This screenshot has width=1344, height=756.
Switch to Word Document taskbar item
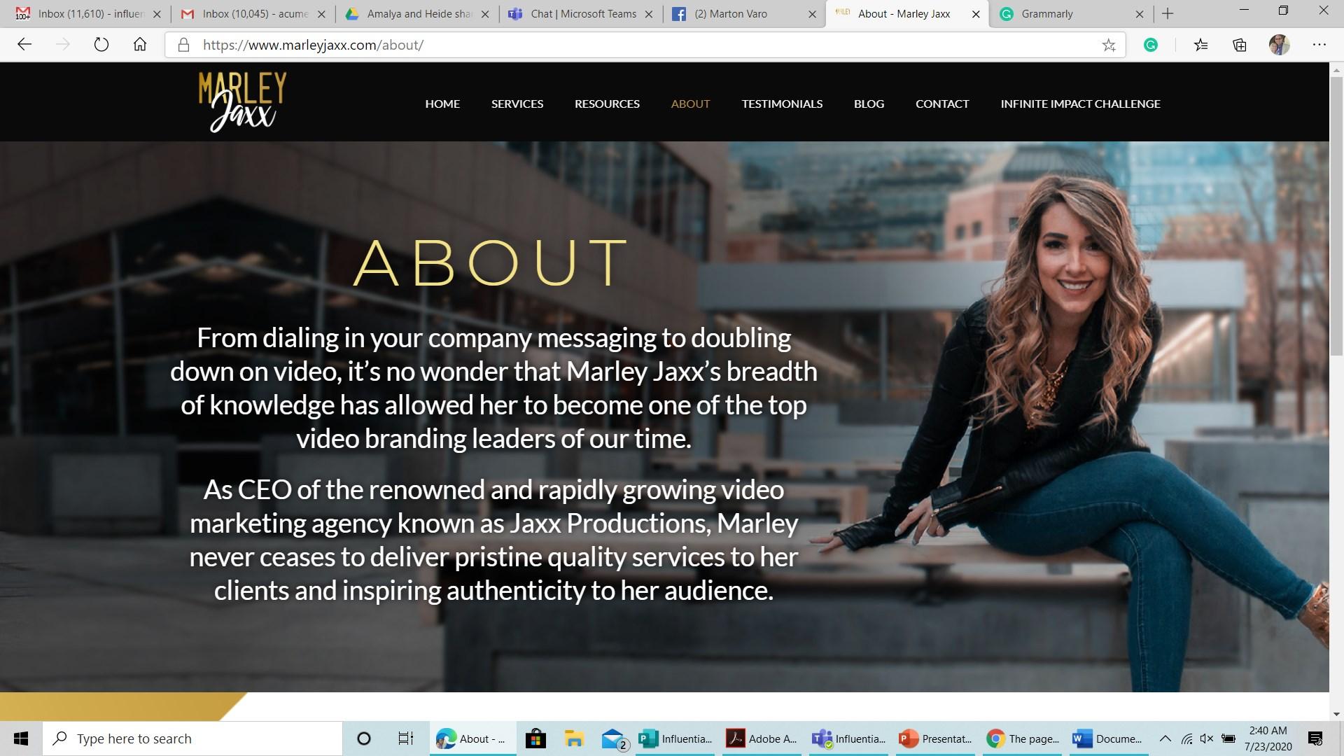(1109, 738)
